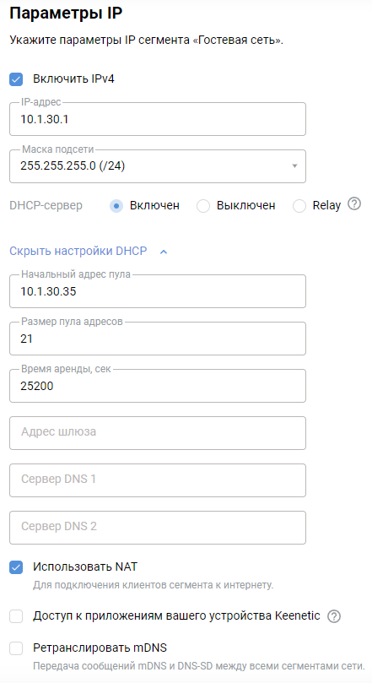Image resolution: width=372 pixels, height=683 pixels.
Task: Click the empty Адрес шлюза field
Action: click(158, 433)
